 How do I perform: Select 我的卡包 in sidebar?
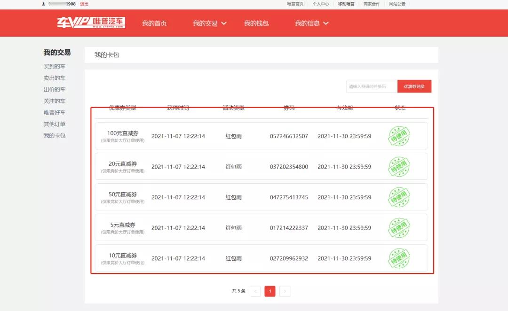[x=55, y=136]
